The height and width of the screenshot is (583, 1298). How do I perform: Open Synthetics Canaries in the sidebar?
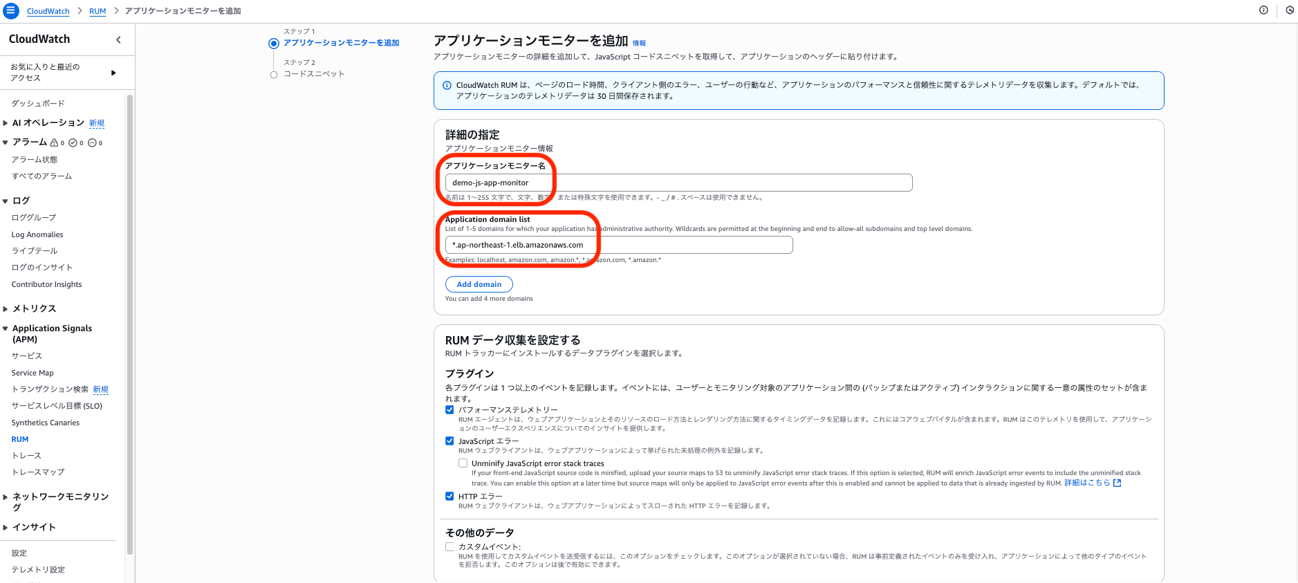click(x=46, y=423)
